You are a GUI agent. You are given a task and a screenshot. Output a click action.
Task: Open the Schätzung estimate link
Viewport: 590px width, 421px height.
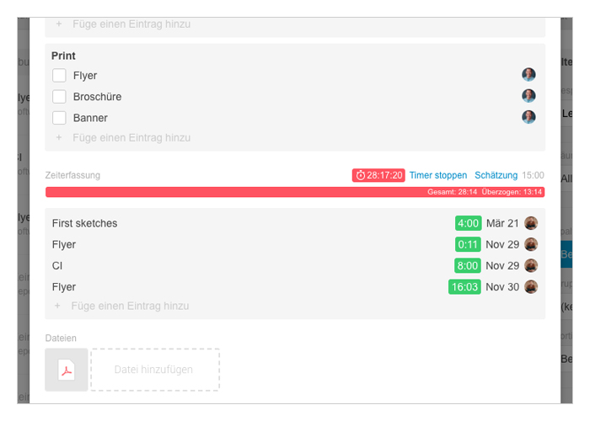[x=496, y=175]
